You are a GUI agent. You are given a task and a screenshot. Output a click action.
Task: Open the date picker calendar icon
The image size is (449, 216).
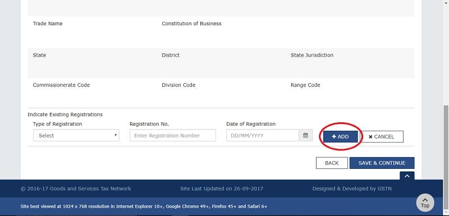[305, 135]
